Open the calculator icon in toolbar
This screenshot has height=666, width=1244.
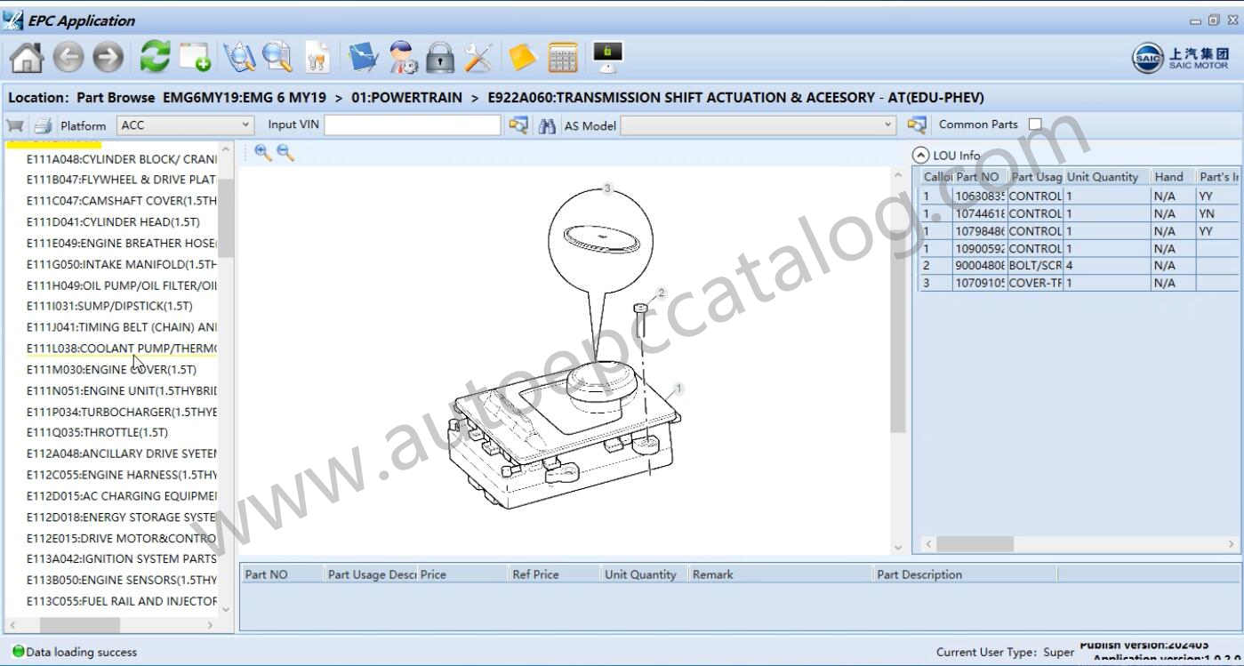[562, 59]
